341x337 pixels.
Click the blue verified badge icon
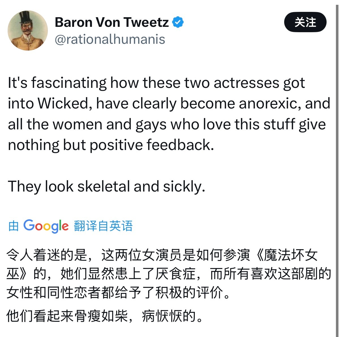[x=178, y=22]
